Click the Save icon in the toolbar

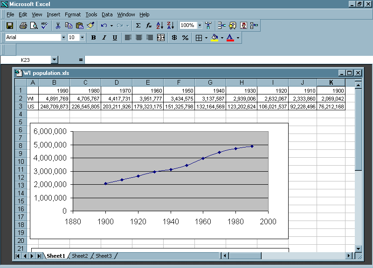pos(9,26)
